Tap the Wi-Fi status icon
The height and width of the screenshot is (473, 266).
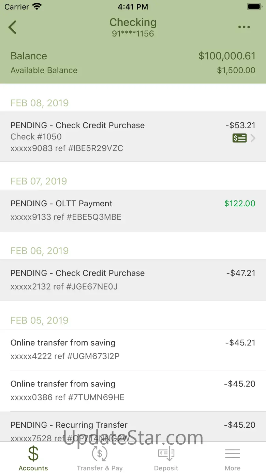tap(36, 6)
